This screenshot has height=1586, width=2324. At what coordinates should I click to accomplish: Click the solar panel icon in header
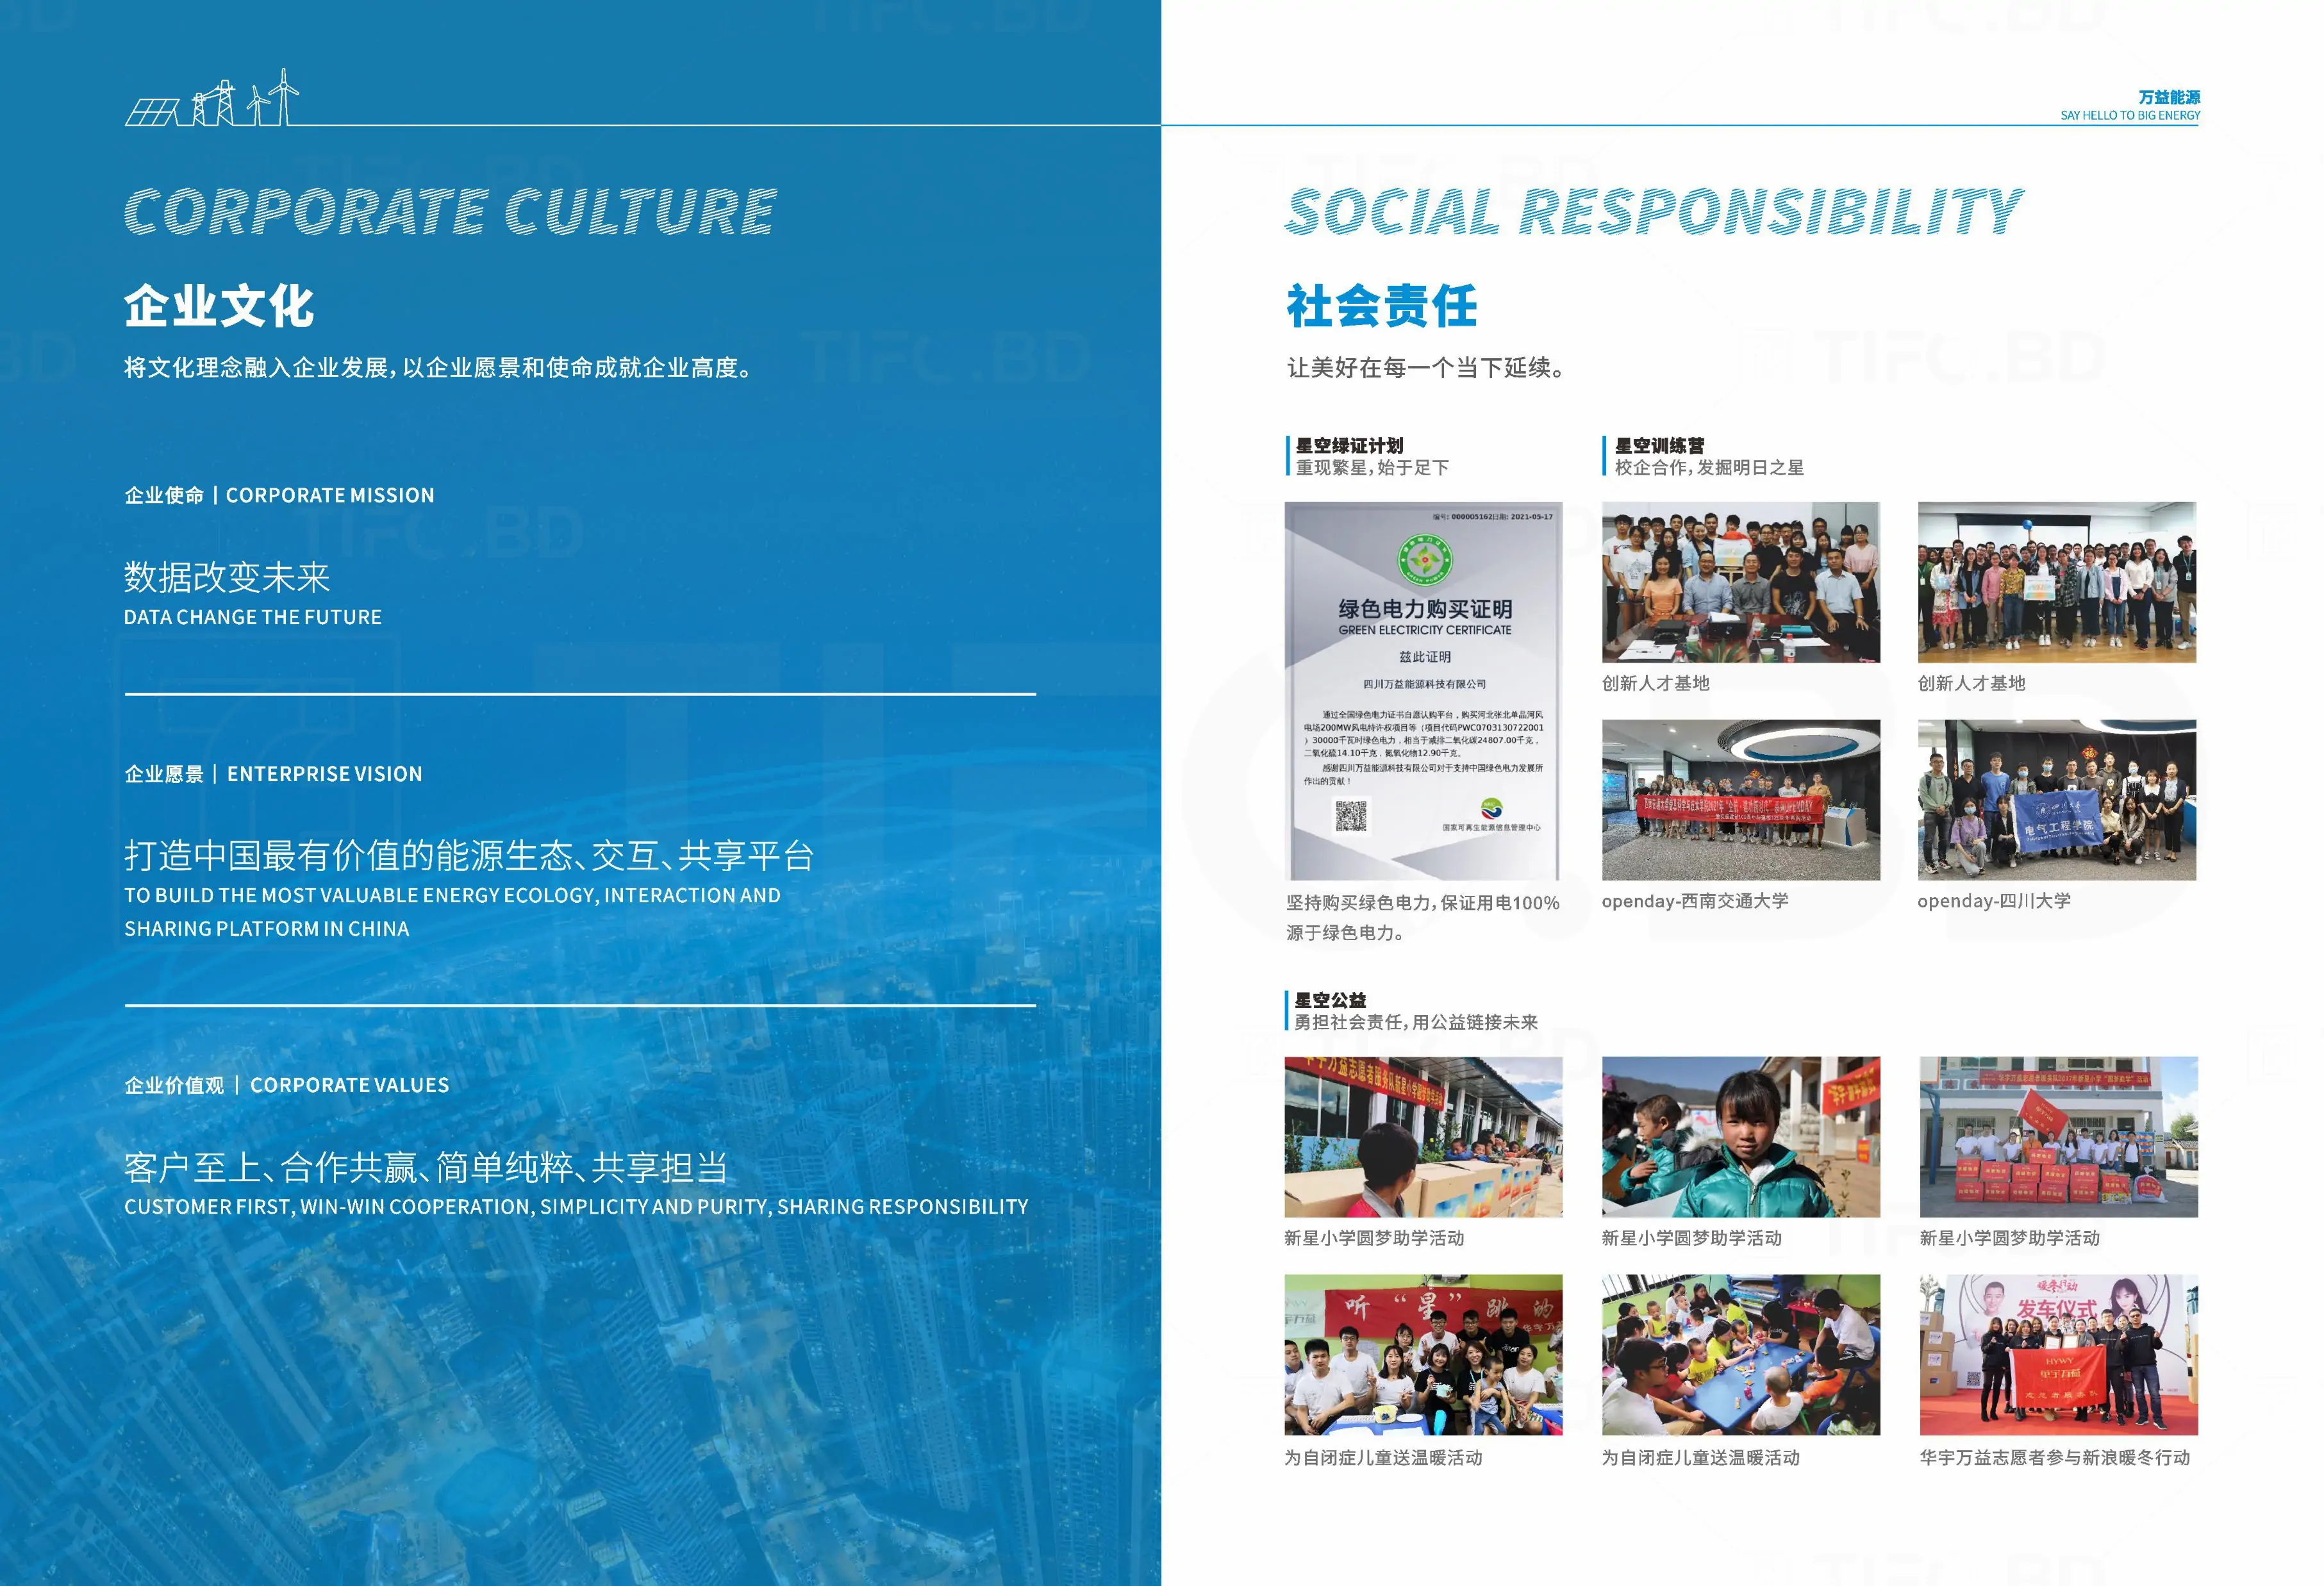152,111
